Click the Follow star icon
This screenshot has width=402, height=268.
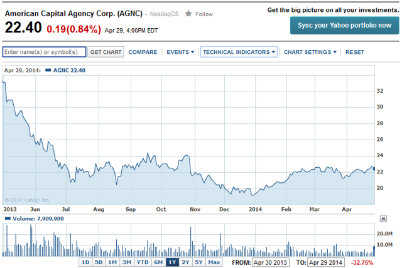[188, 14]
